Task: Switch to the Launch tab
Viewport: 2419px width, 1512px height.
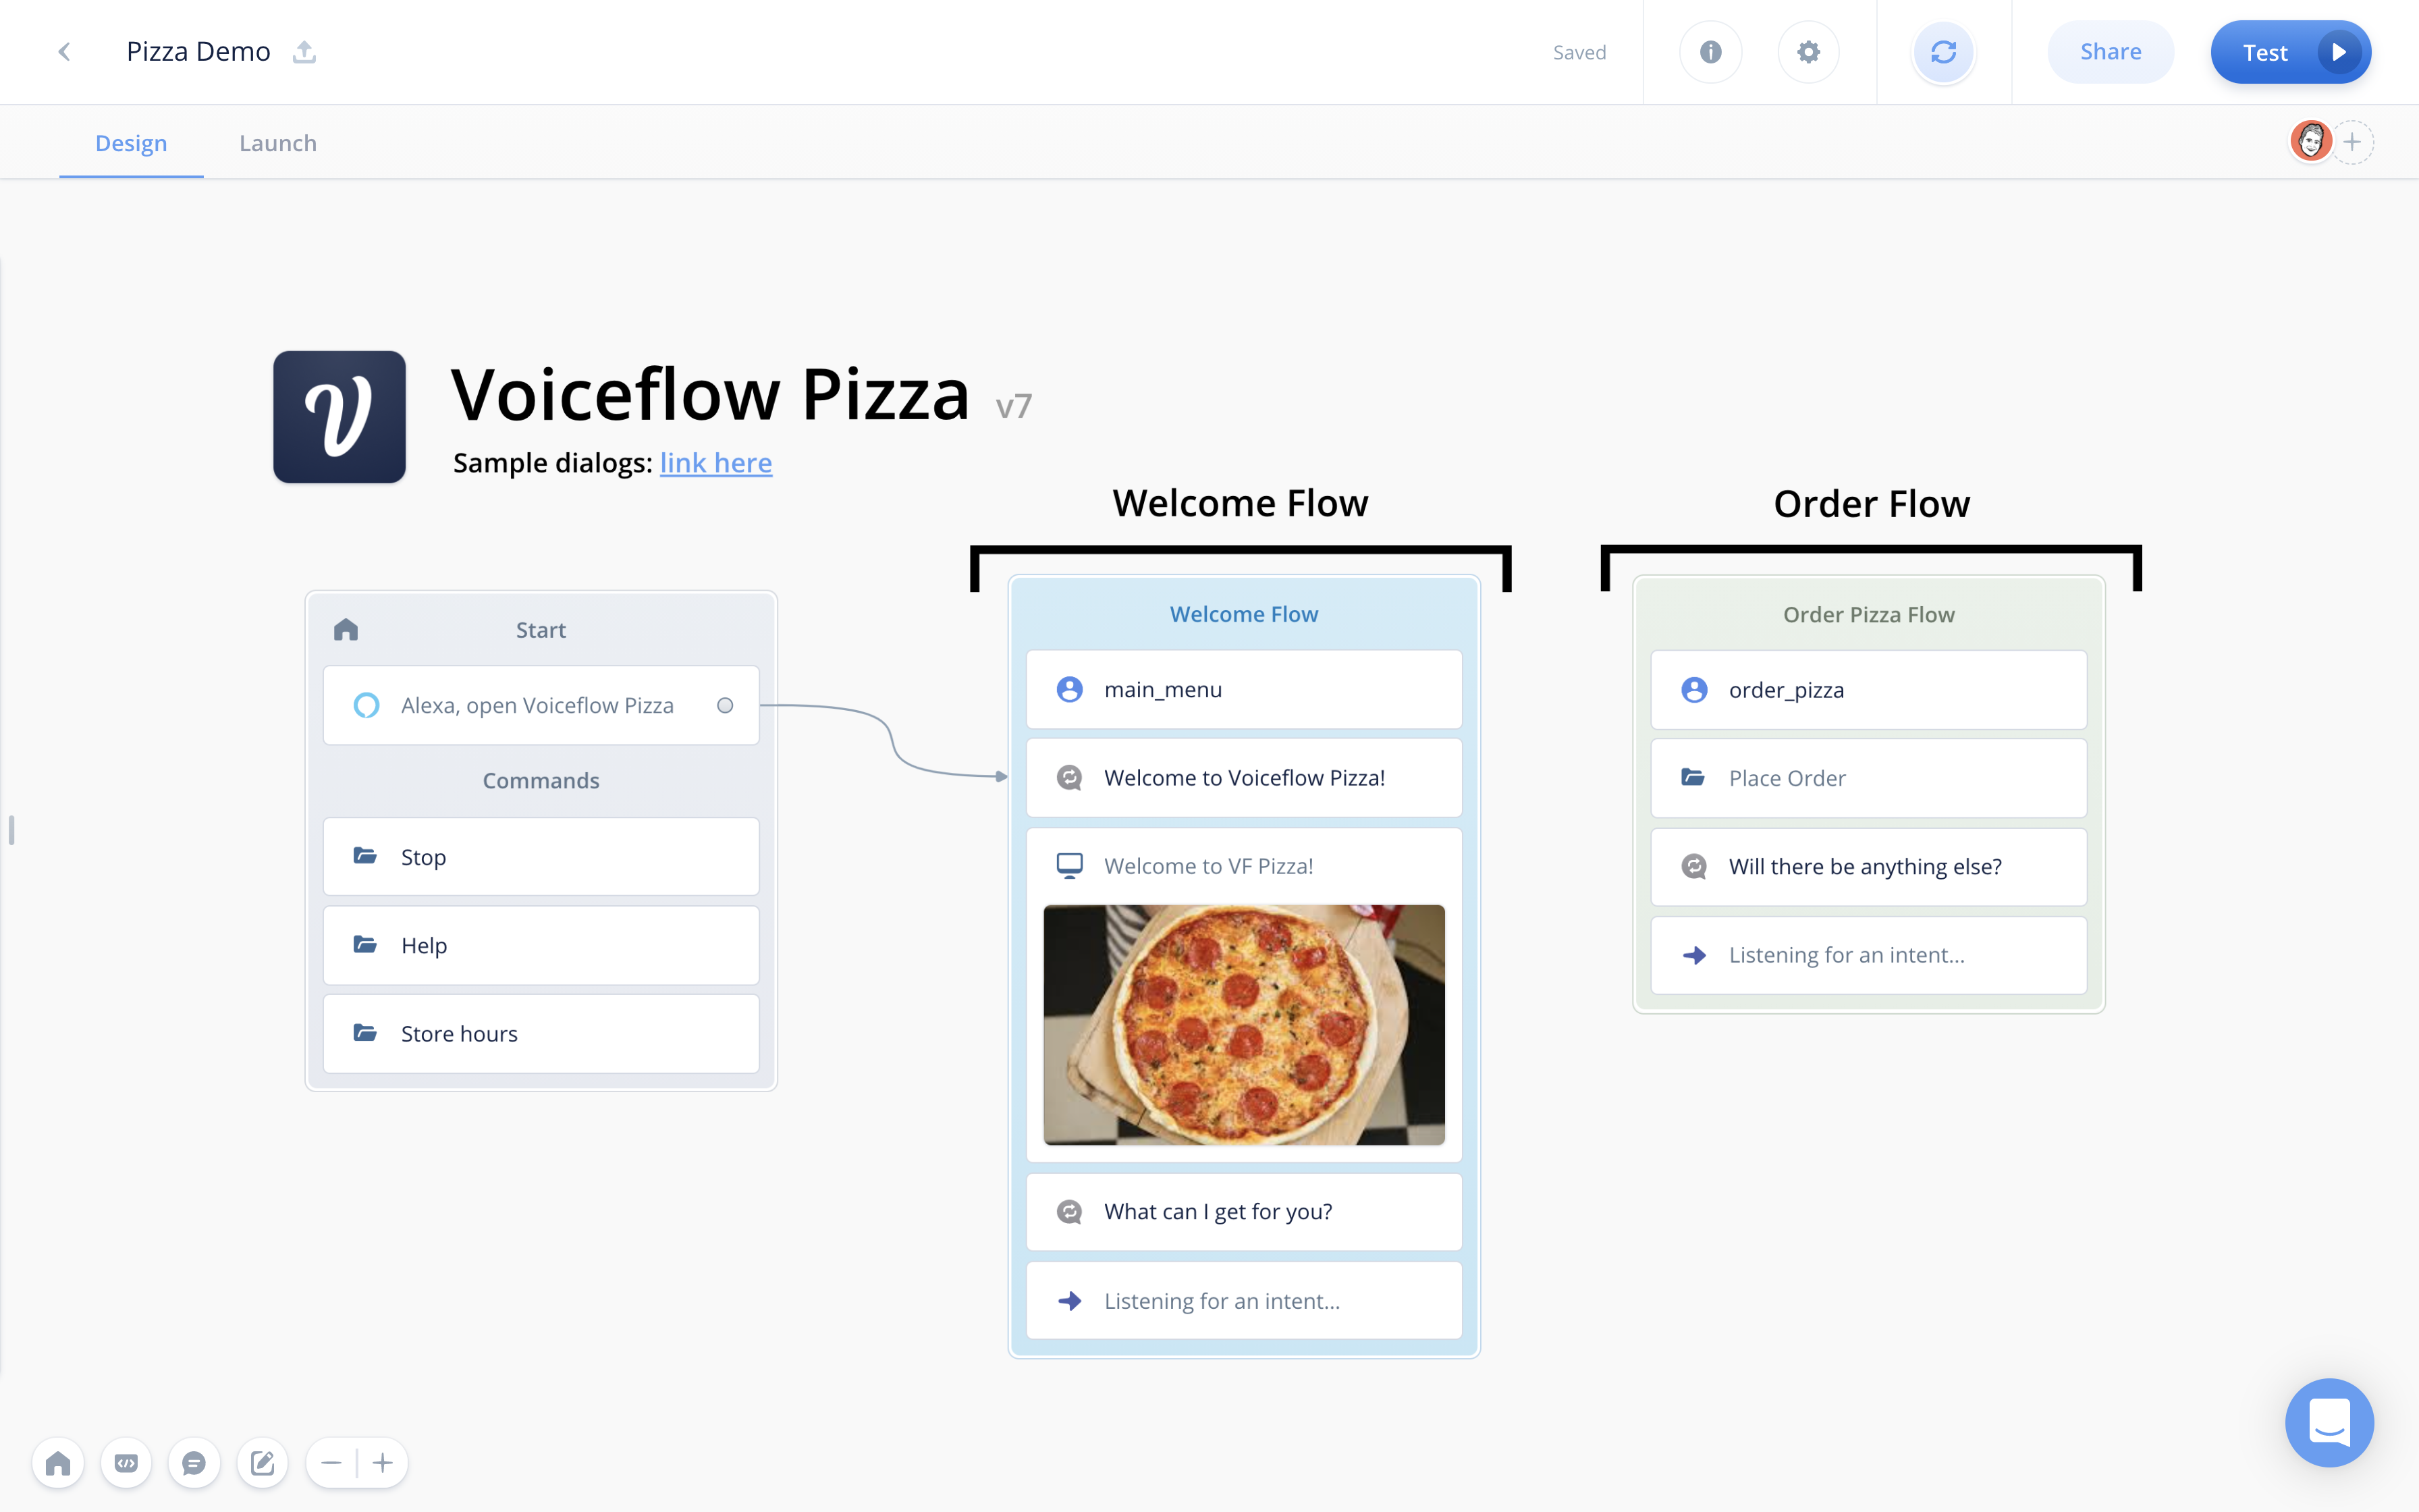Action: [278, 143]
